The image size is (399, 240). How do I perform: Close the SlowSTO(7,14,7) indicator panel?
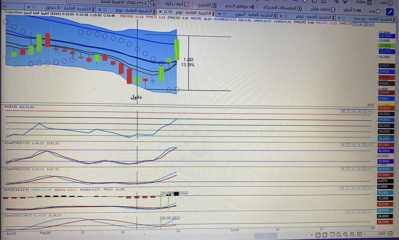[348, 211]
